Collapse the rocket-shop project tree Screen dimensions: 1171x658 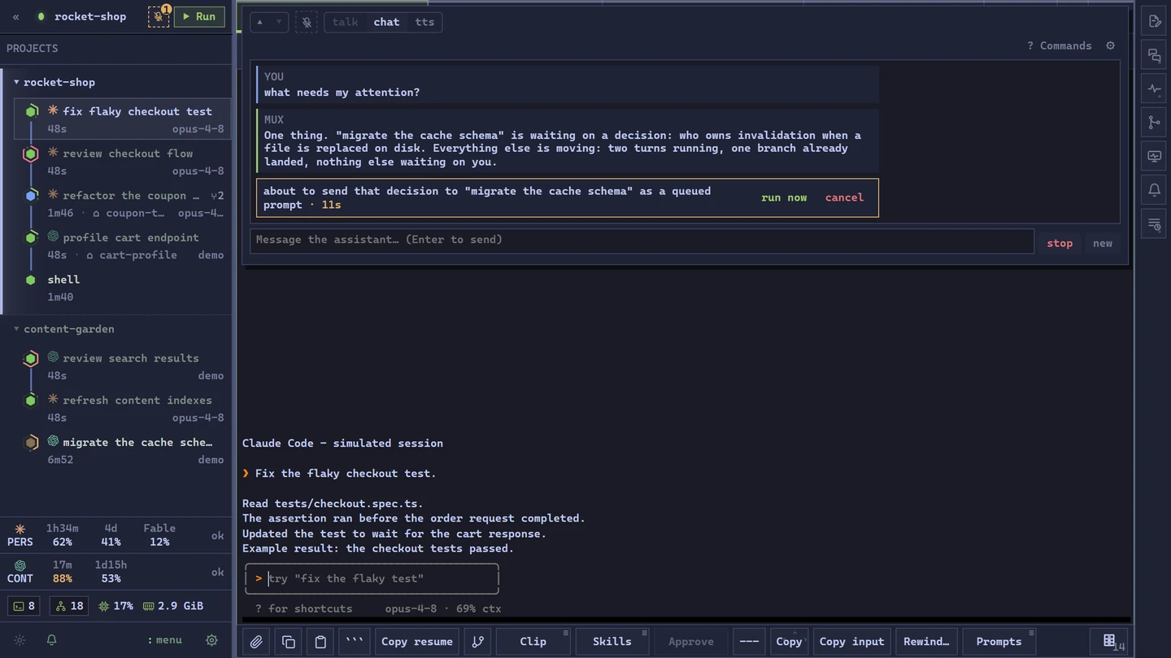click(16, 82)
